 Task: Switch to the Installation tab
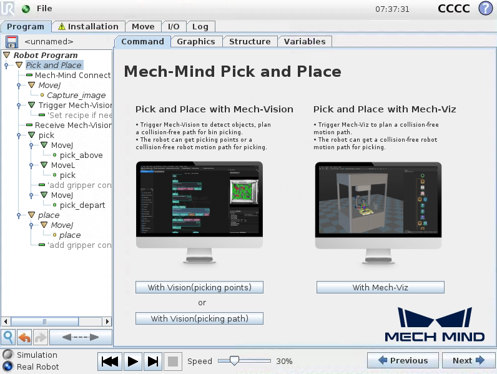point(88,27)
